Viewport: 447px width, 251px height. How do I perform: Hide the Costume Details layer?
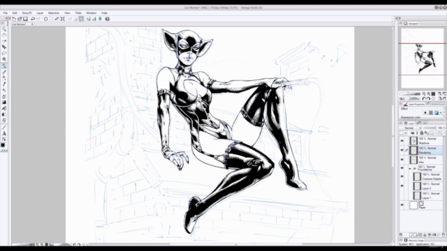point(402,176)
